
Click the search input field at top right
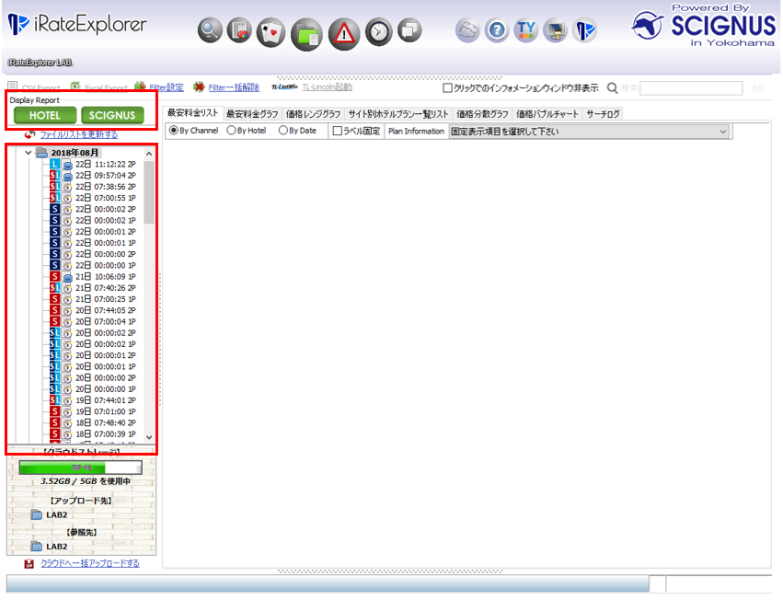tap(690, 88)
